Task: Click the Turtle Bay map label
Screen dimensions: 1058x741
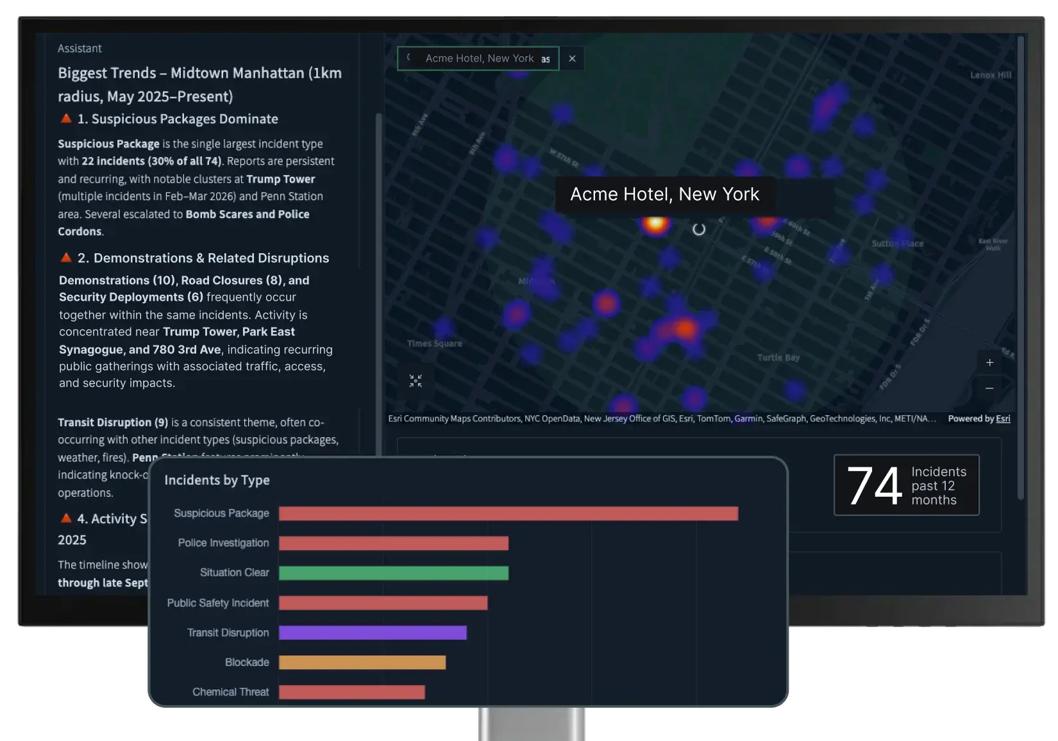Action: pyautogui.click(x=778, y=358)
